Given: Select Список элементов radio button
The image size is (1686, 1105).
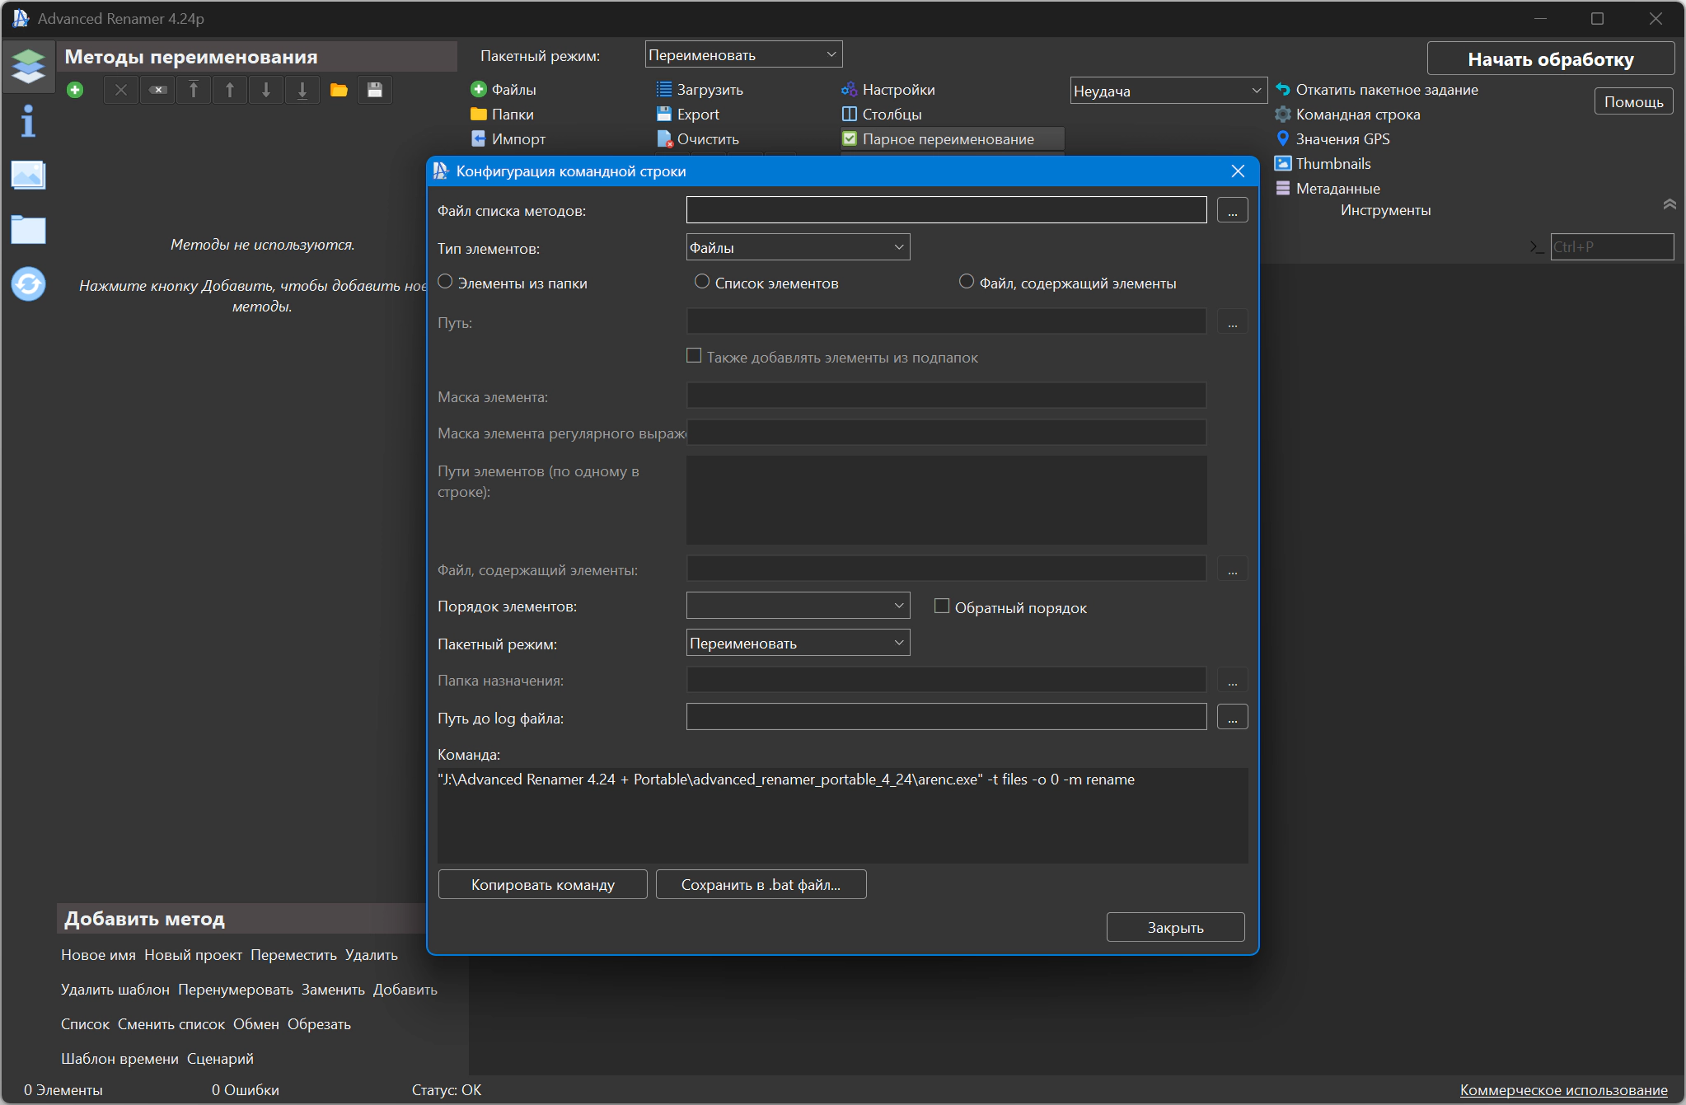Looking at the screenshot, I should point(702,282).
